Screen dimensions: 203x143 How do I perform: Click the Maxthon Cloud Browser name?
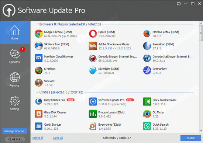[59, 56]
